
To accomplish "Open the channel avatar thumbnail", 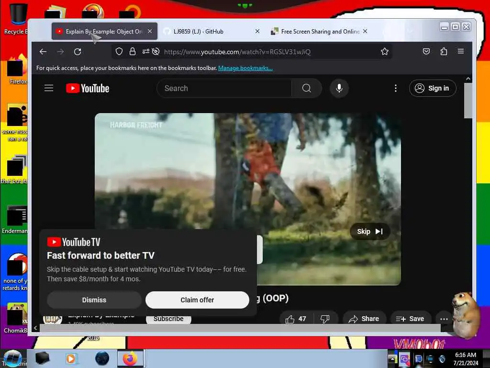I will pos(53,319).
